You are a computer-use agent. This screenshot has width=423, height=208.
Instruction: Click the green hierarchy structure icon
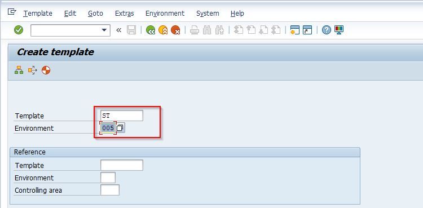(x=19, y=70)
